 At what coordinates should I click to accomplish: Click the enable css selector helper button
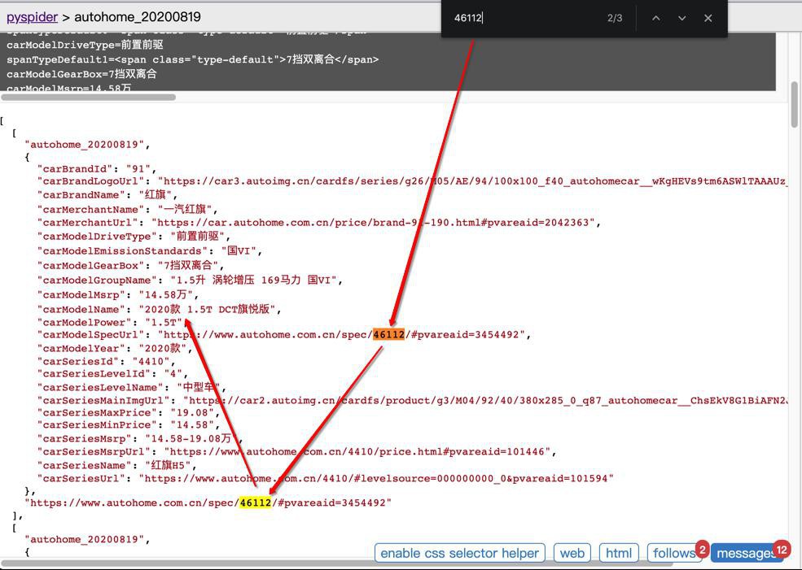pos(459,553)
